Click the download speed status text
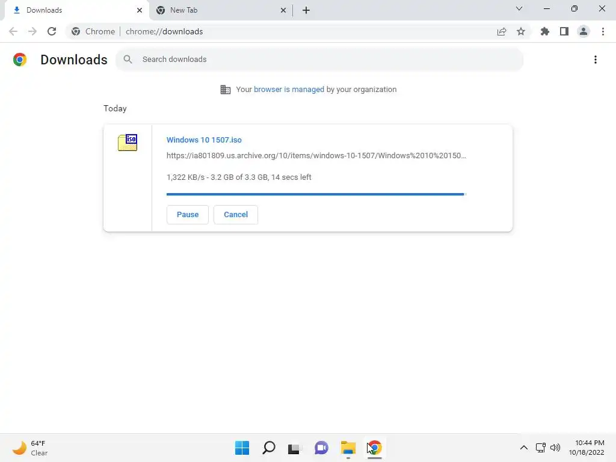The height and width of the screenshot is (462, 616). pyautogui.click(x=239, y=177)
